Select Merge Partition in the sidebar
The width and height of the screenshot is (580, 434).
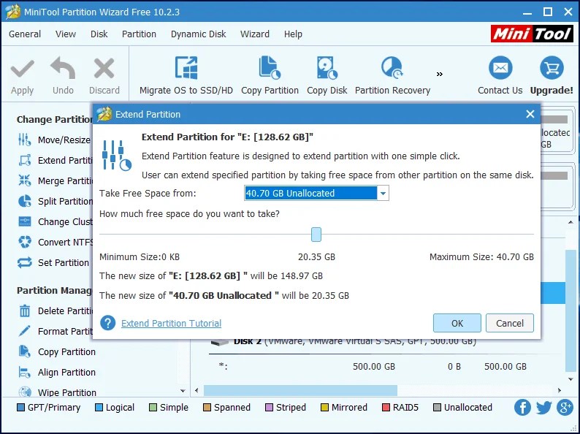[x=55, y=181]
